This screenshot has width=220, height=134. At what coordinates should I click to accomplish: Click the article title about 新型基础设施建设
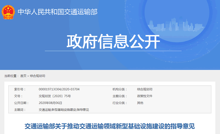point(110,126)
